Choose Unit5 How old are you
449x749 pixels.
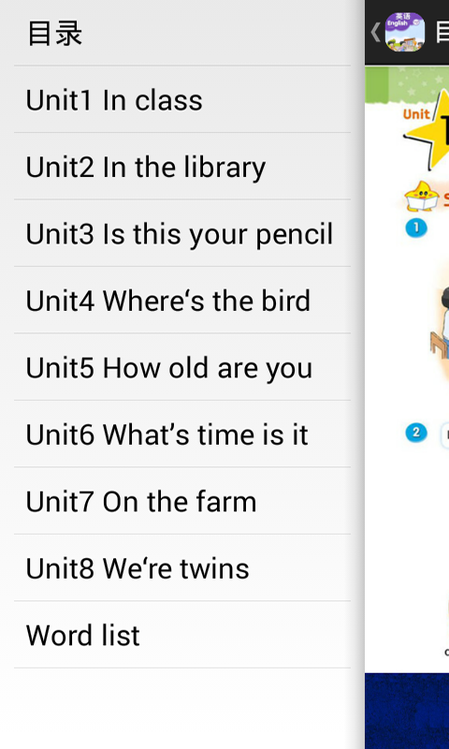coord(182,367)
